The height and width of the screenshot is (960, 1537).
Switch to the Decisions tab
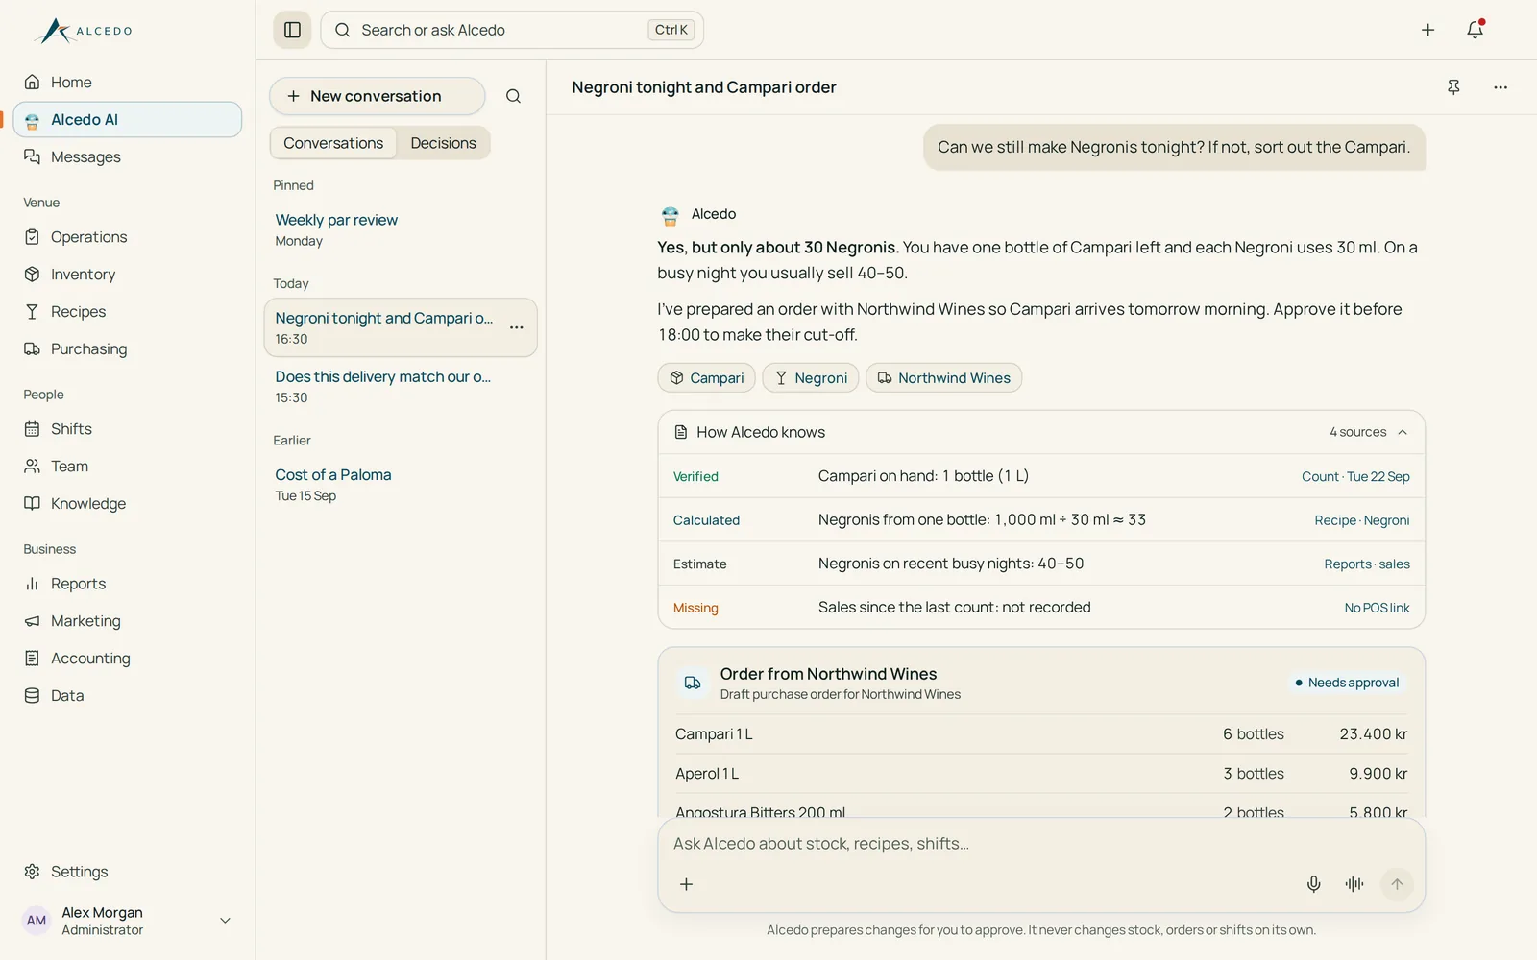pos(443,143)
